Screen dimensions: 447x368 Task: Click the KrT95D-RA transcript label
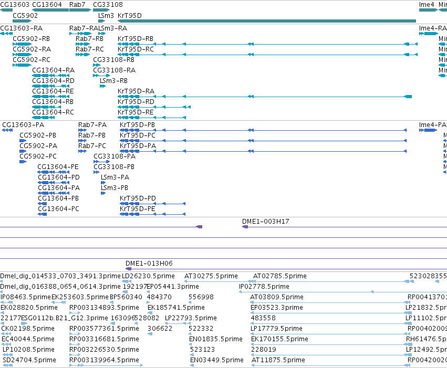136,91
